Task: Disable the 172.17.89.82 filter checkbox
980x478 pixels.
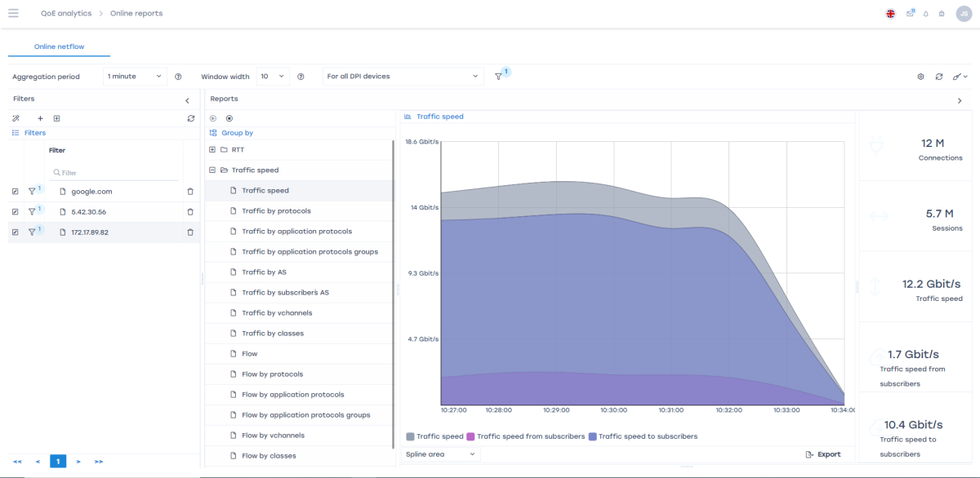Action: click(x=16, y=232)
